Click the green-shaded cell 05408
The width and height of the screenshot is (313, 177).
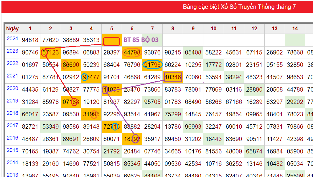(193, 53)
